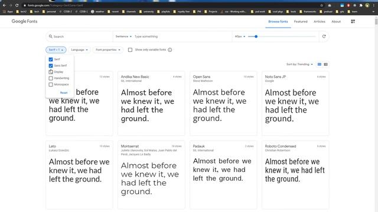Screen dimensions: 378x212
Task: Open the Font properties dropdown
Action: [x=107, y=49]
